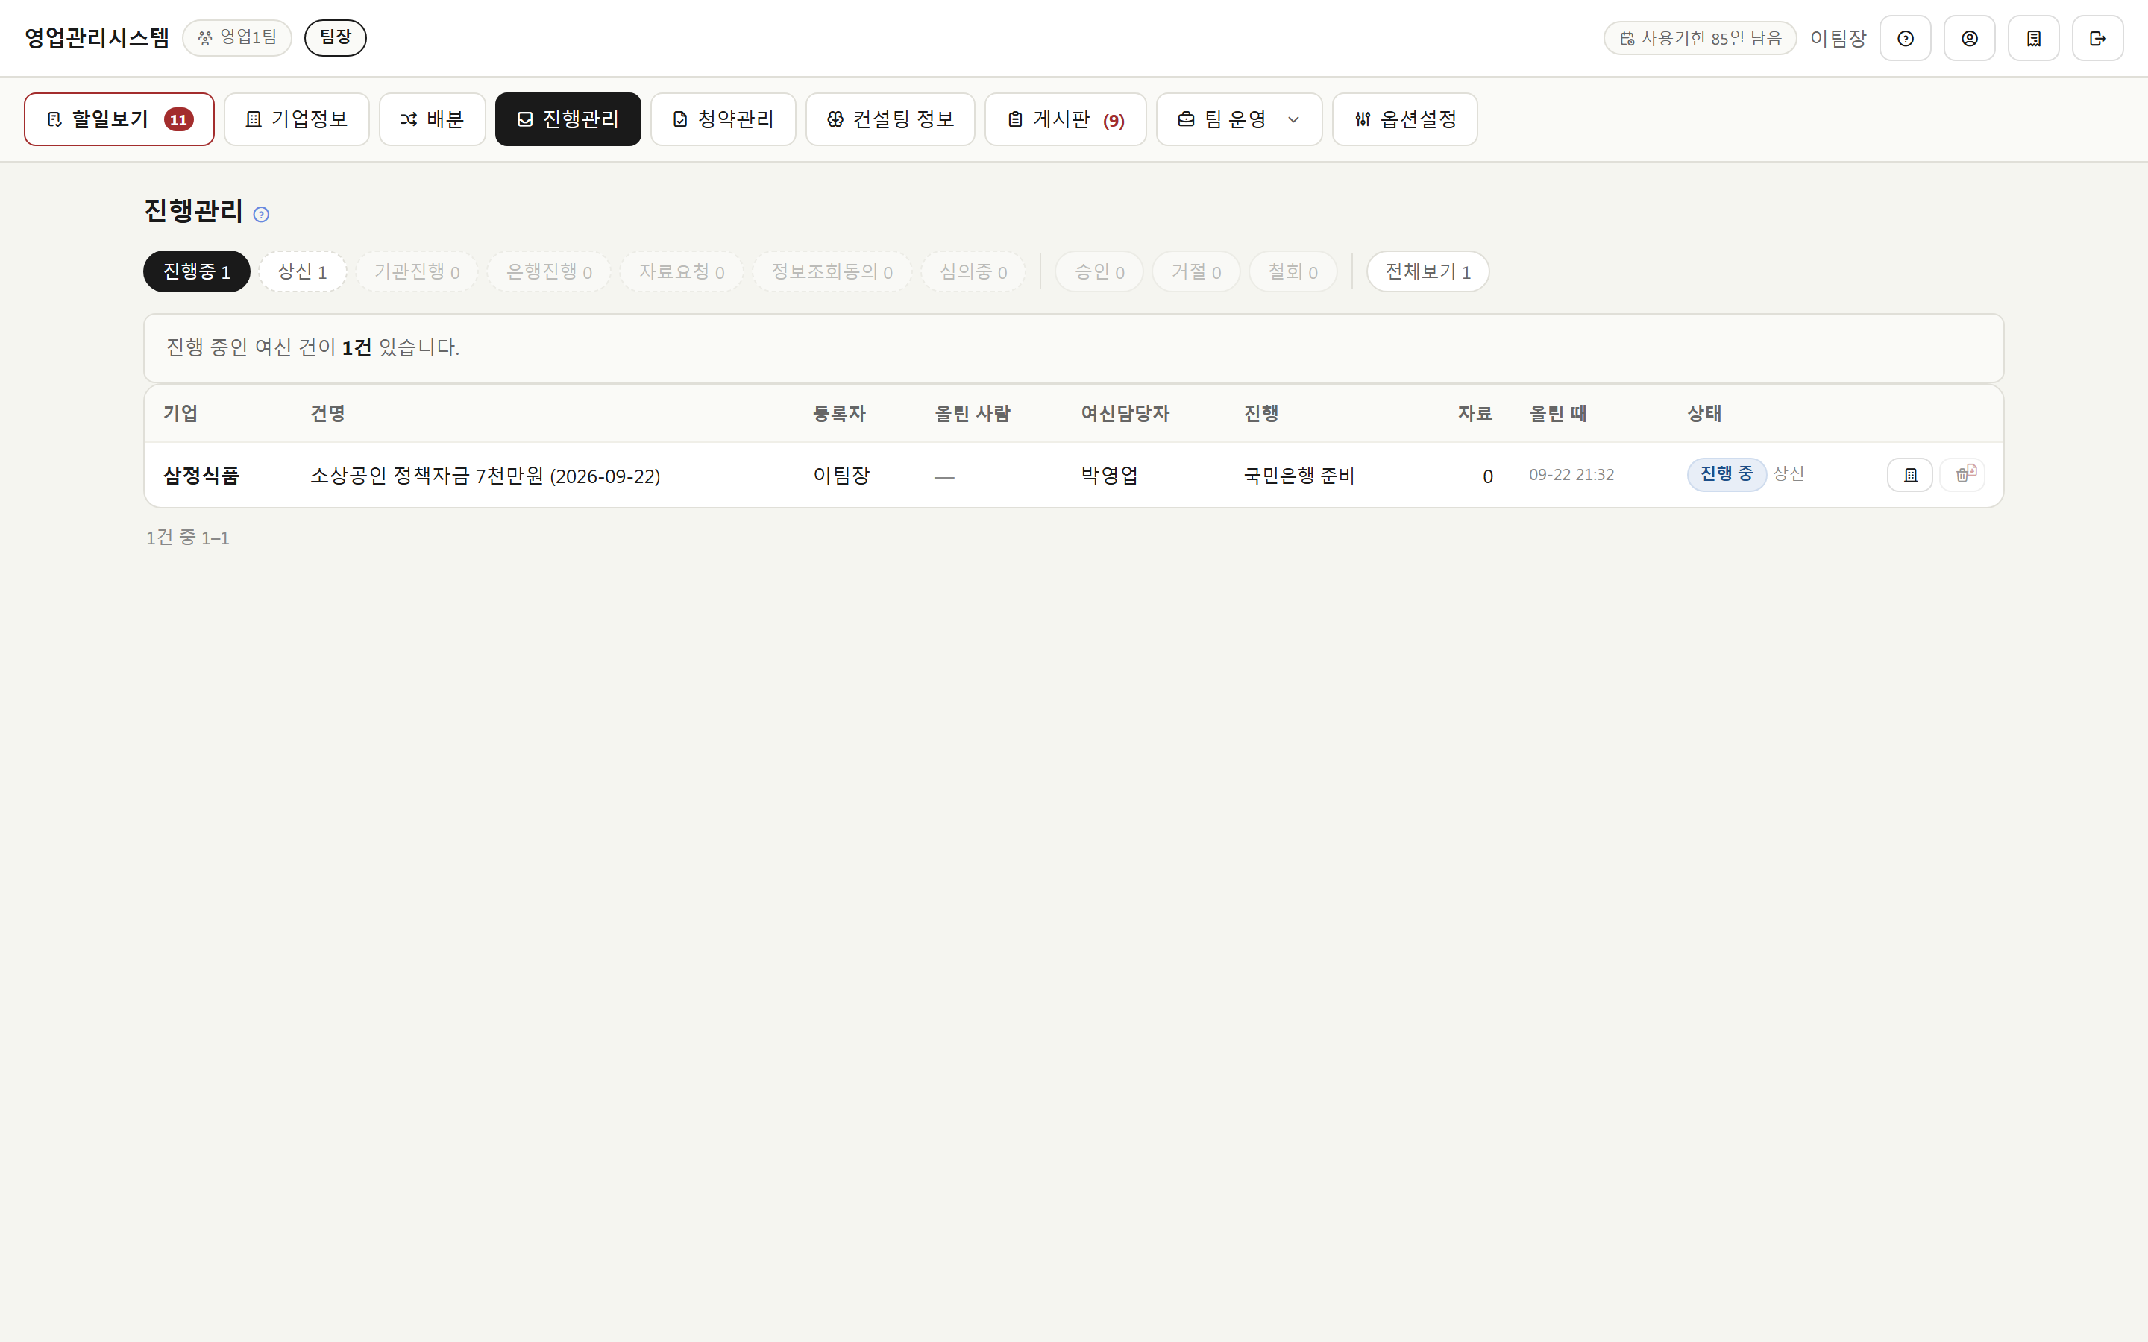2148x1342 pixels.
Task: Filter by 자료요청 0 chip
Action: [x=682, y=271]
